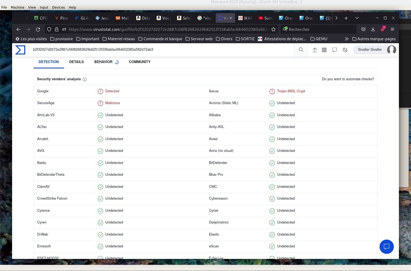Viewport: 411px width, 271px height.
Task: Switch to the IKAR browser tab
Action: click(x=246, y=18)
